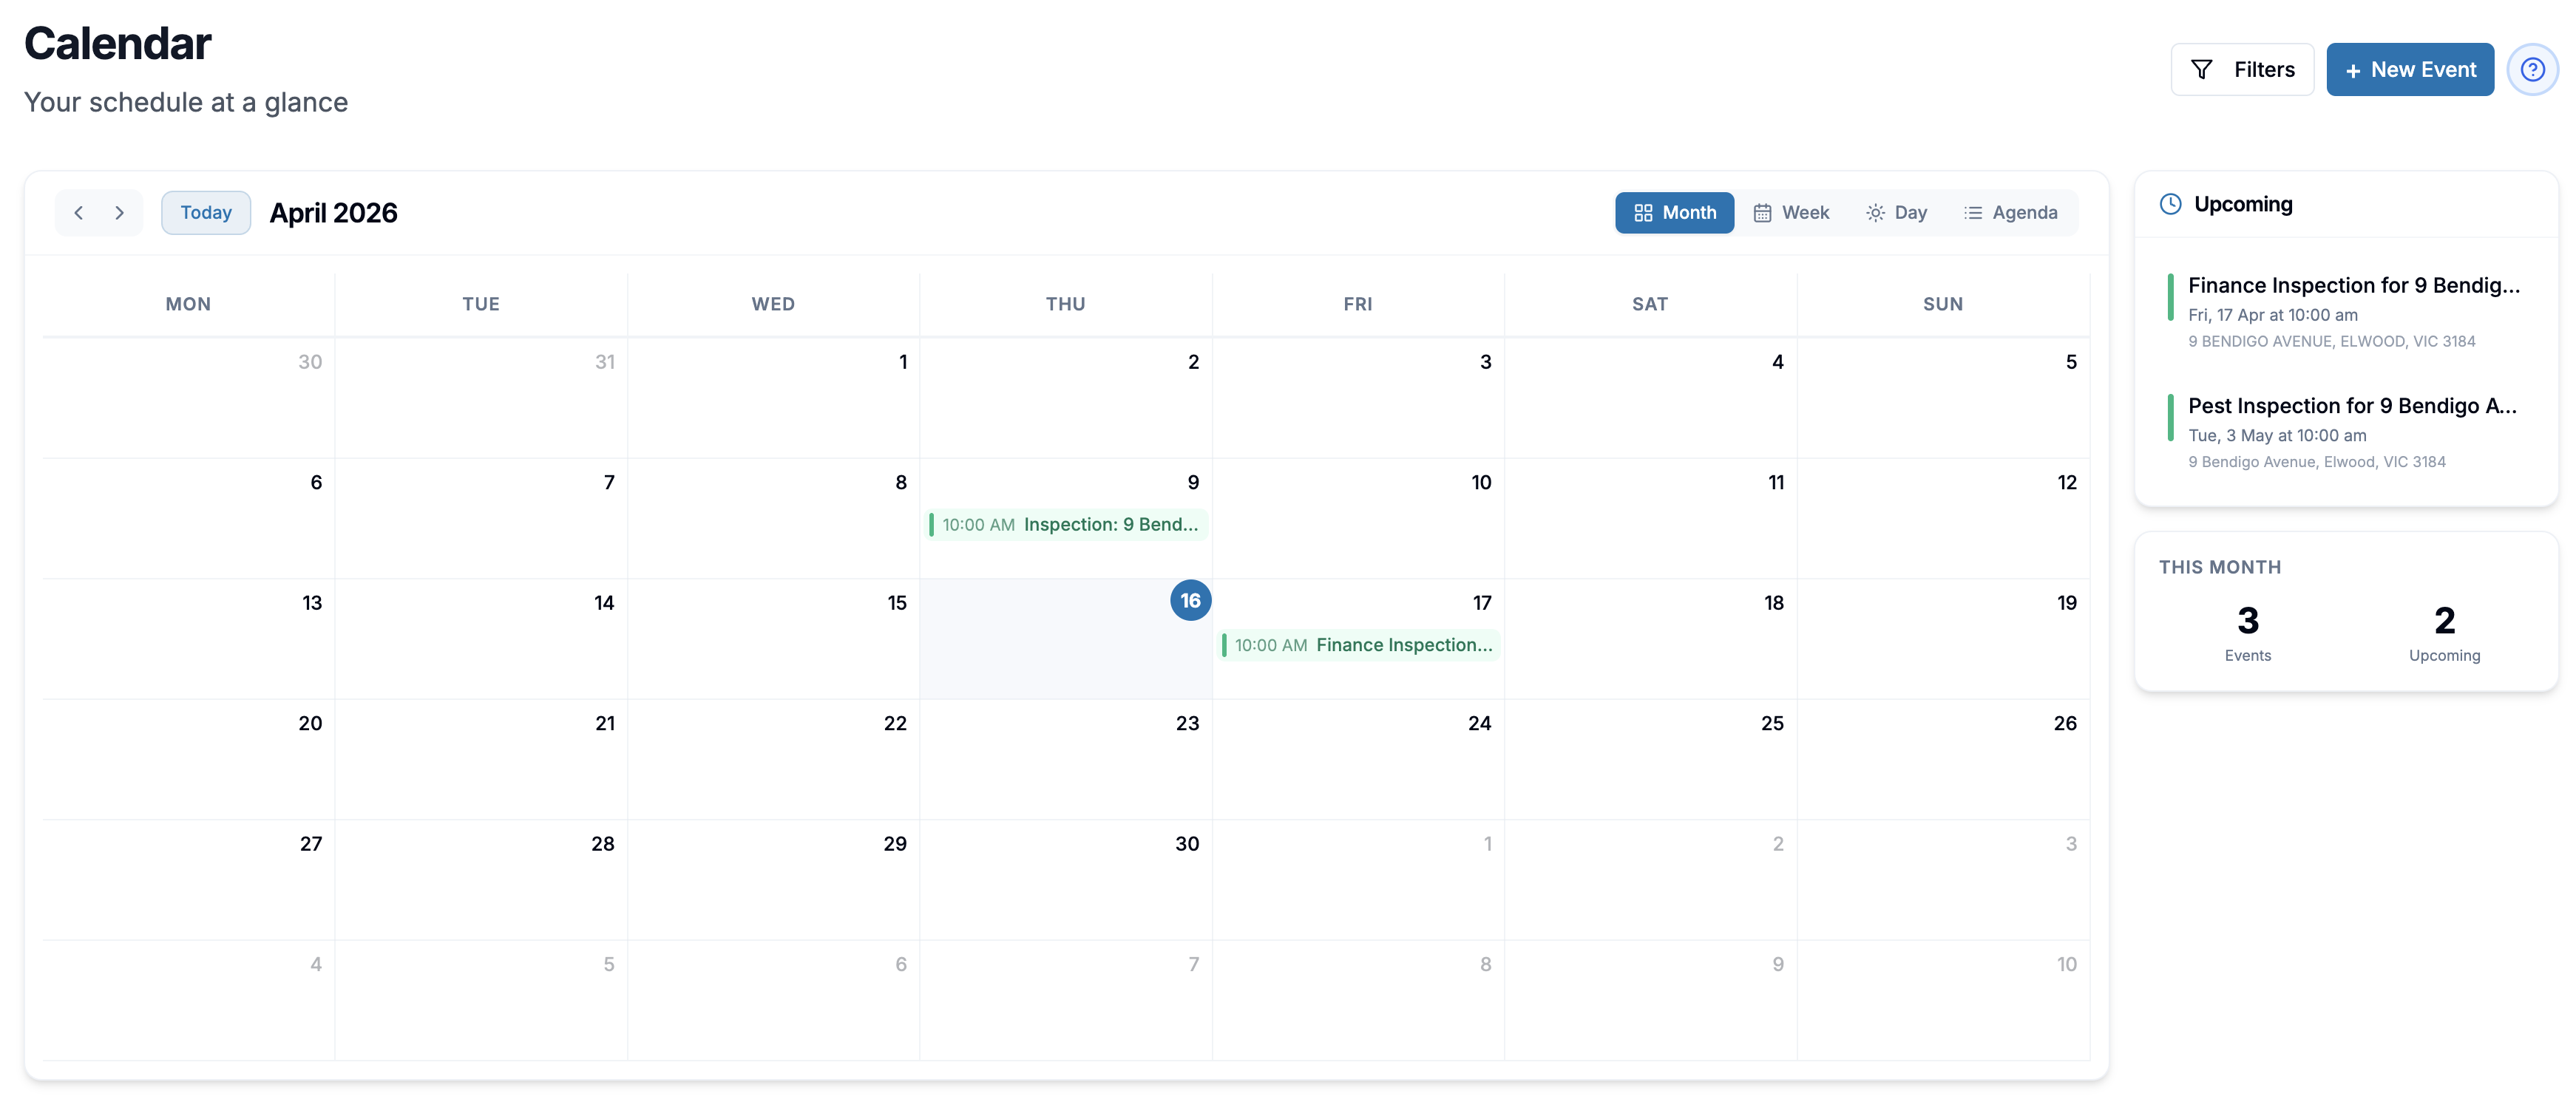Open the Filters button
2576x1119 pixels.
(x=2242, y=70)
